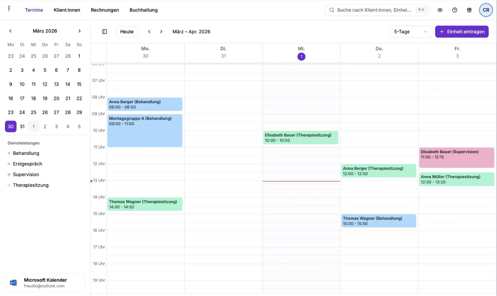Go to next week with right arrow
The height and width of the screenshot is (296, 497).
tap(161, 32)
